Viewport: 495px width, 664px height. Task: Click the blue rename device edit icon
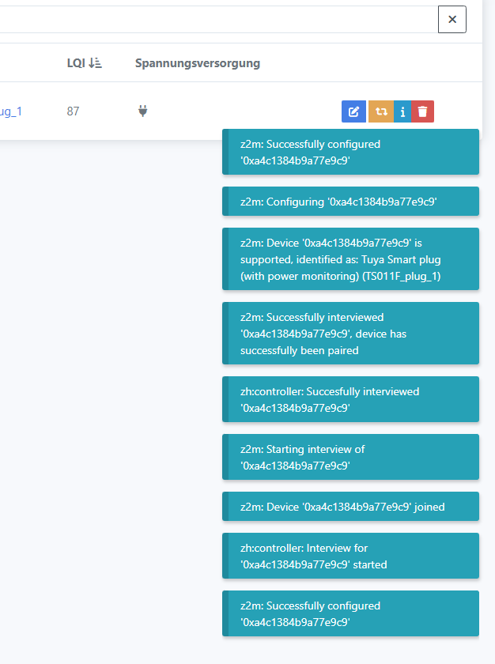353,111
